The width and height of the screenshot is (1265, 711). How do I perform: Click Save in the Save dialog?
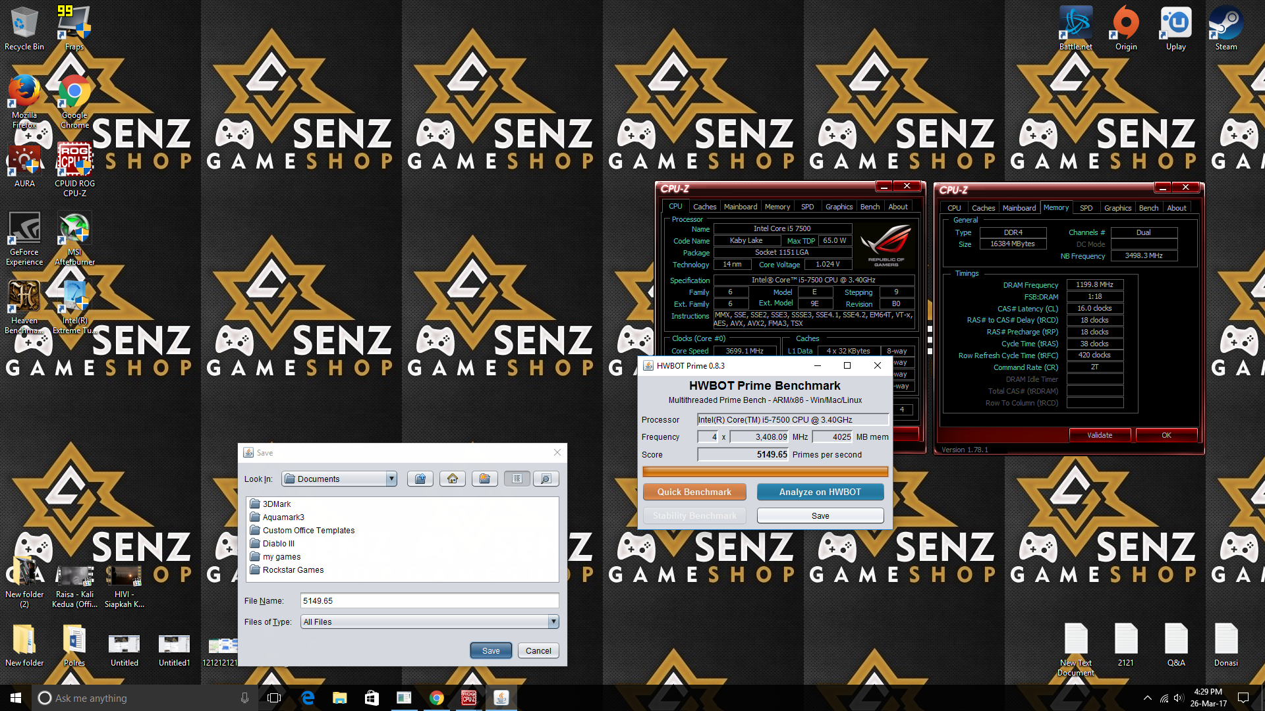491,650
